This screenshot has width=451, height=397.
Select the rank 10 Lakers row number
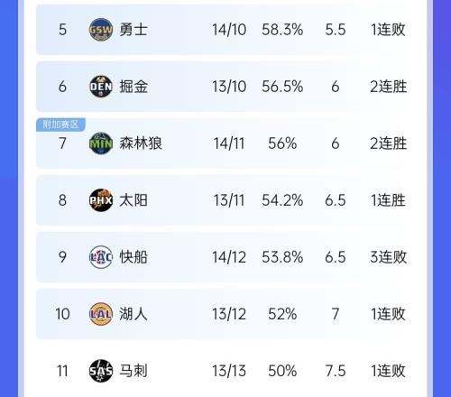tap(62, 314)
